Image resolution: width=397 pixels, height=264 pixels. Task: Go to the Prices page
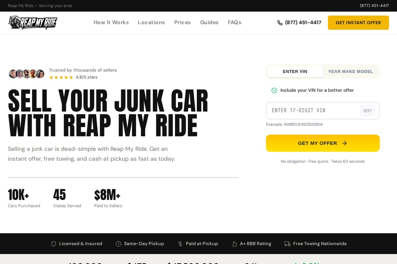click(x=182, y=23)
